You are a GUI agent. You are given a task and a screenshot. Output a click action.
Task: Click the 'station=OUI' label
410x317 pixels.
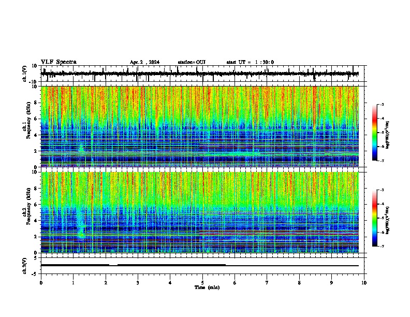[192, 62]
